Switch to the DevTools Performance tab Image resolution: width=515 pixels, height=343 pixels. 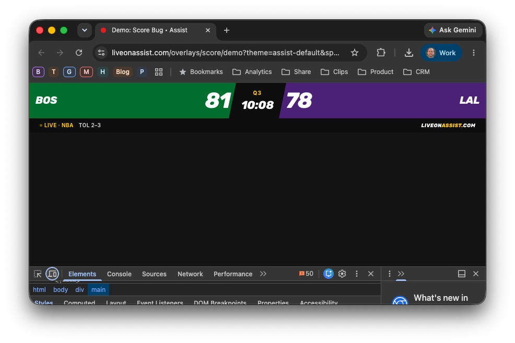(x=233, y=274)
